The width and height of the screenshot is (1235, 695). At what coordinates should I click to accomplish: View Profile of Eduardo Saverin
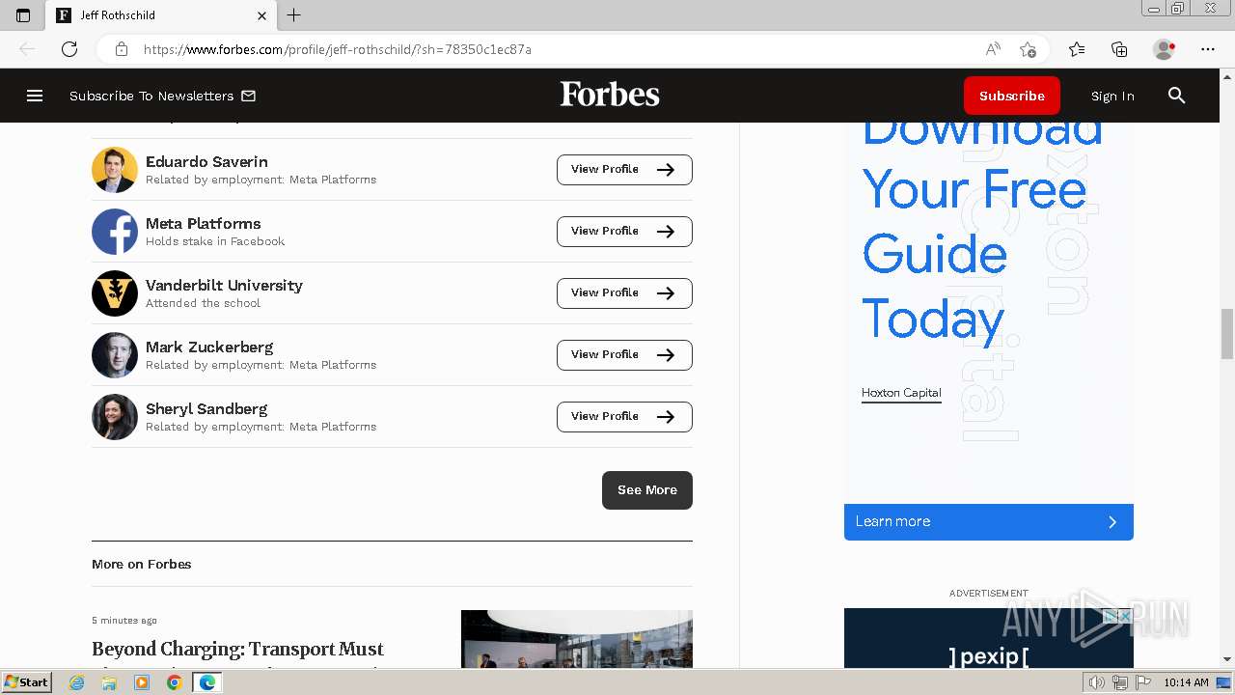(x=624, y=170)
